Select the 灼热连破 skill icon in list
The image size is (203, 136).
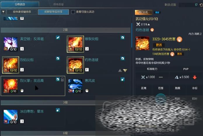75,65
